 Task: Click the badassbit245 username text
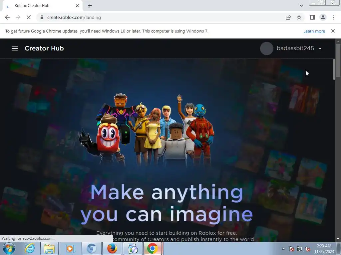coord(295,48)
